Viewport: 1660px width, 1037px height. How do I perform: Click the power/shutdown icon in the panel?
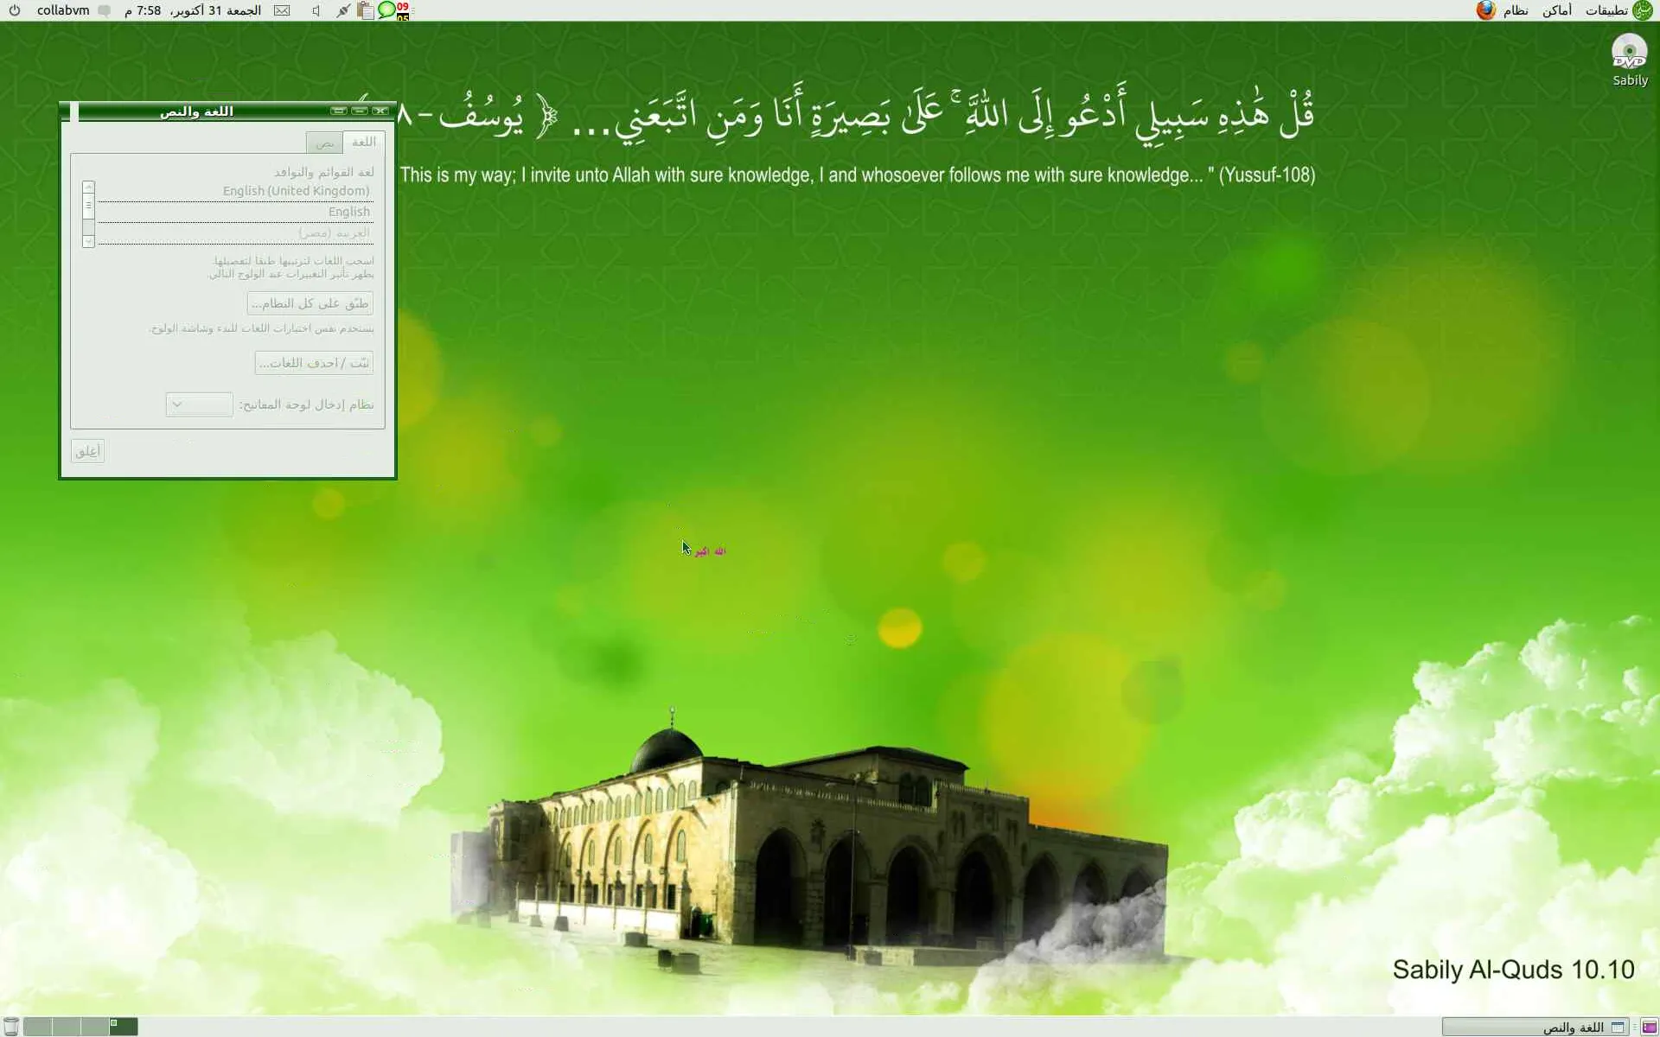(15, 10)
